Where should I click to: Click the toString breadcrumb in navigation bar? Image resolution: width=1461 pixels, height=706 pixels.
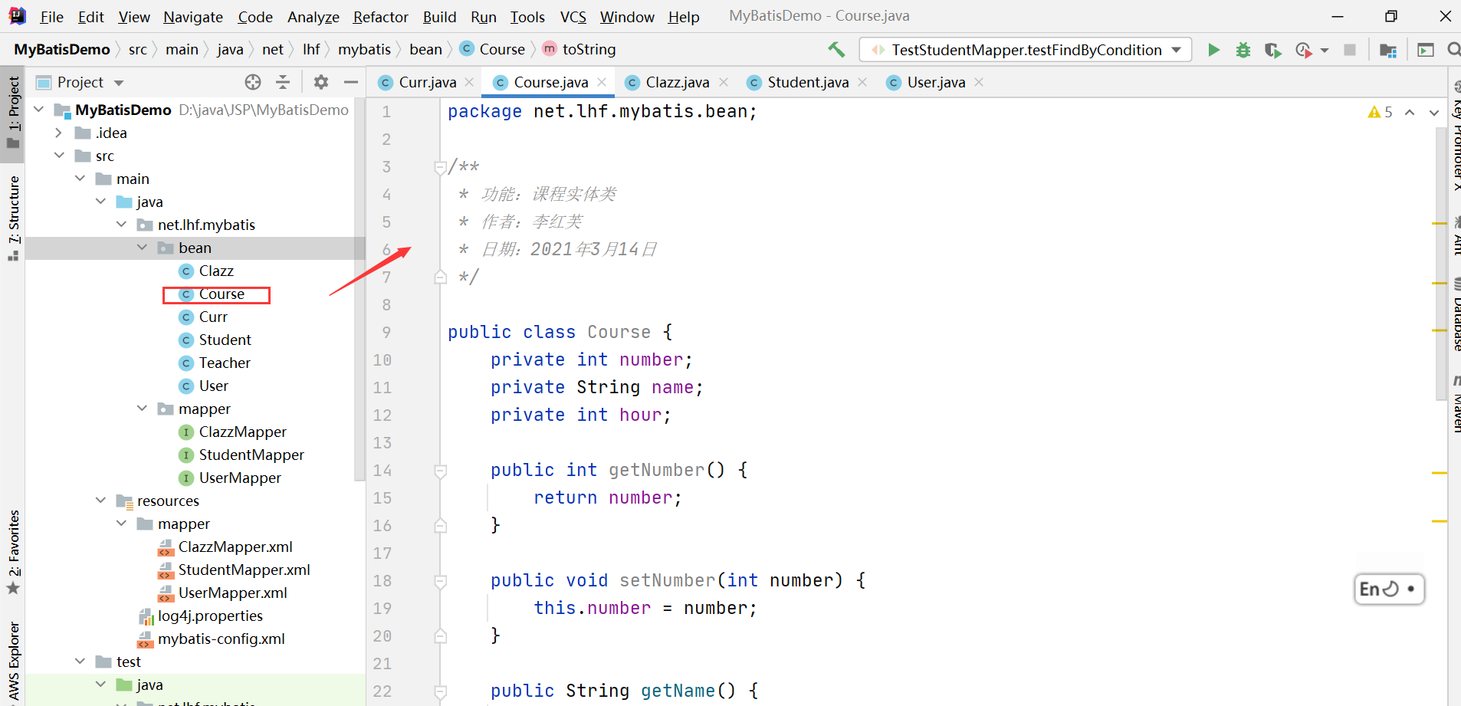(579, 49)
